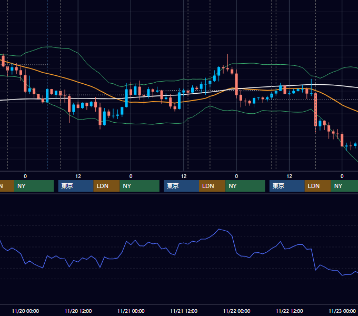Screen dimensions: 358x316
Task: Select the NY session block starting near 11/22 00:00
Action: (x=245, y=186)
